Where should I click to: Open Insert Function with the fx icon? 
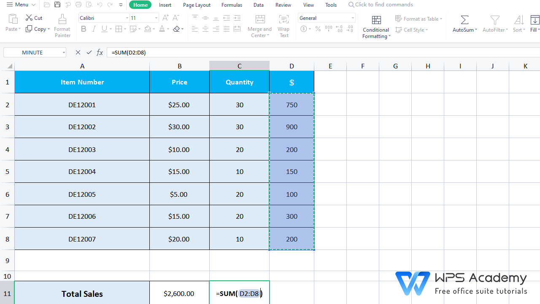pos(100,52)
